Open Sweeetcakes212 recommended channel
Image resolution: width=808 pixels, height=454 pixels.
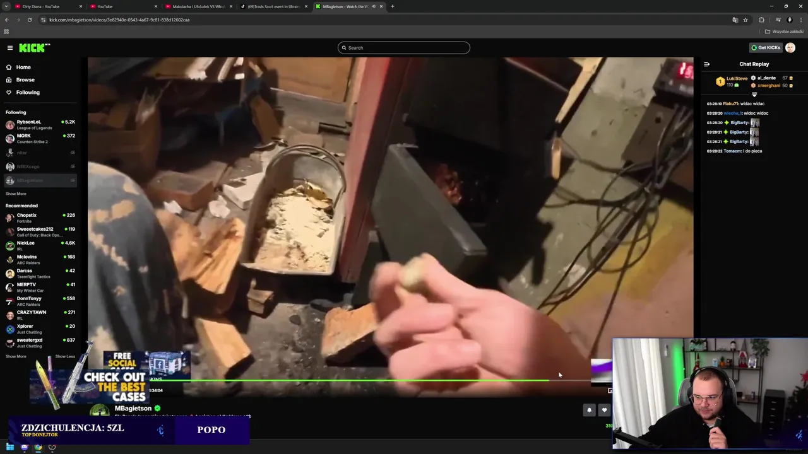point(40,231)
